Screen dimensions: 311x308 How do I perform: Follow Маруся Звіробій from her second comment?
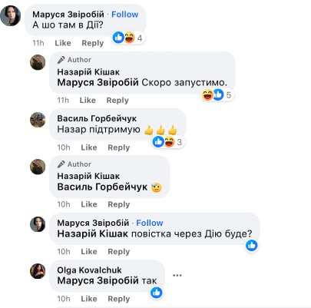(150, 223)
